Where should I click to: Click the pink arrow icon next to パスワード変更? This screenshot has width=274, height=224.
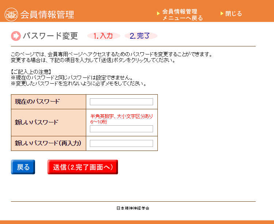[x=16, y=36]
